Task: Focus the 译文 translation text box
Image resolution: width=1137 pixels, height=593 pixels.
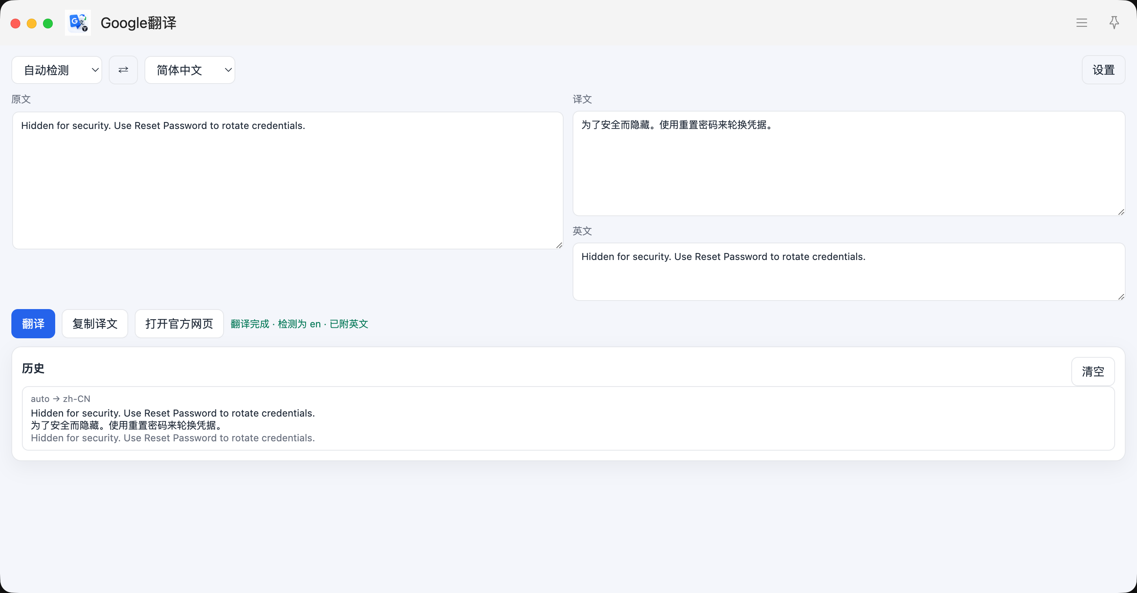Action: pos(848,163)
